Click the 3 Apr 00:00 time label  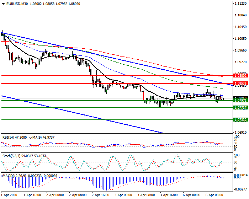point(123,195)
